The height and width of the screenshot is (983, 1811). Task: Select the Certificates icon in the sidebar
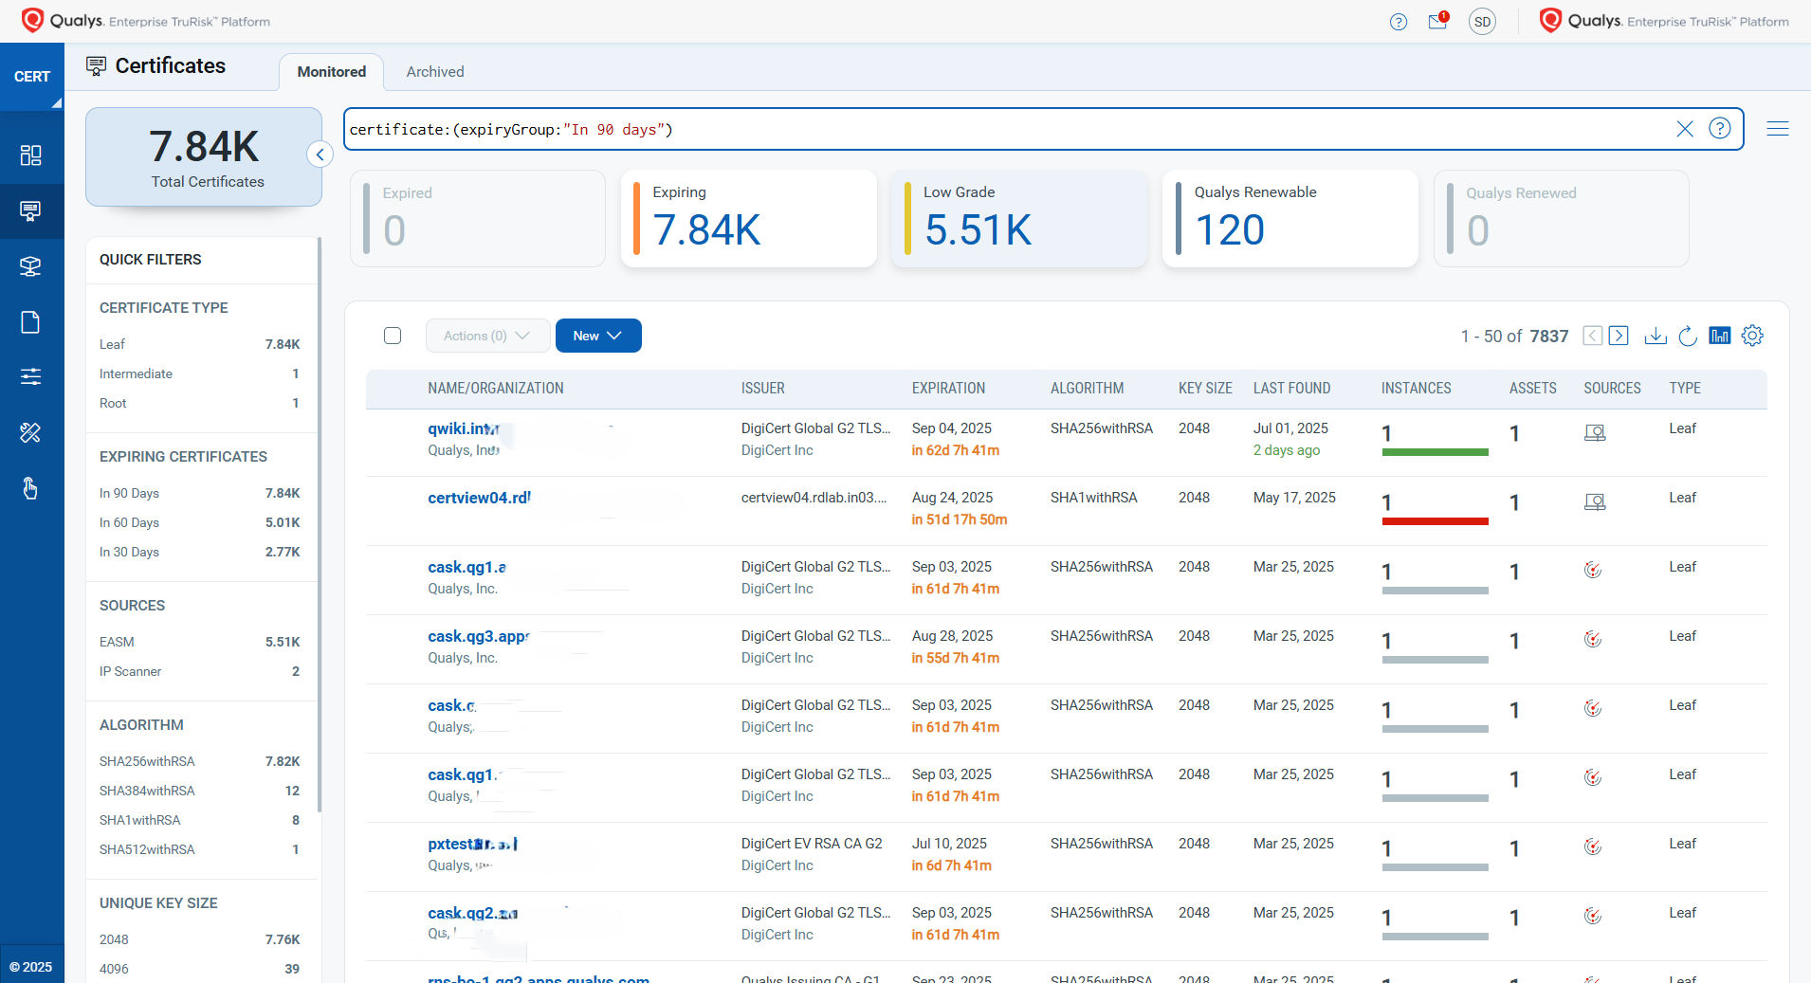click(31, 210)
